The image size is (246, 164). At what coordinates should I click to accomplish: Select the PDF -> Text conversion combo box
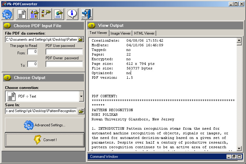(x=45, y=96)
